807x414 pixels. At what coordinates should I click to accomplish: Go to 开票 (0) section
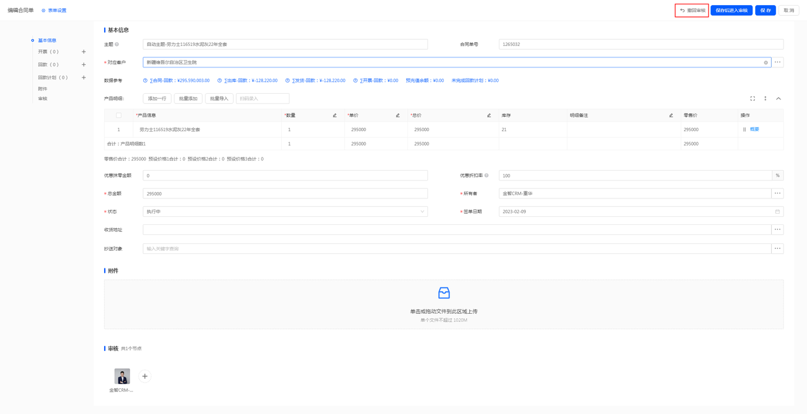[49, 52]
